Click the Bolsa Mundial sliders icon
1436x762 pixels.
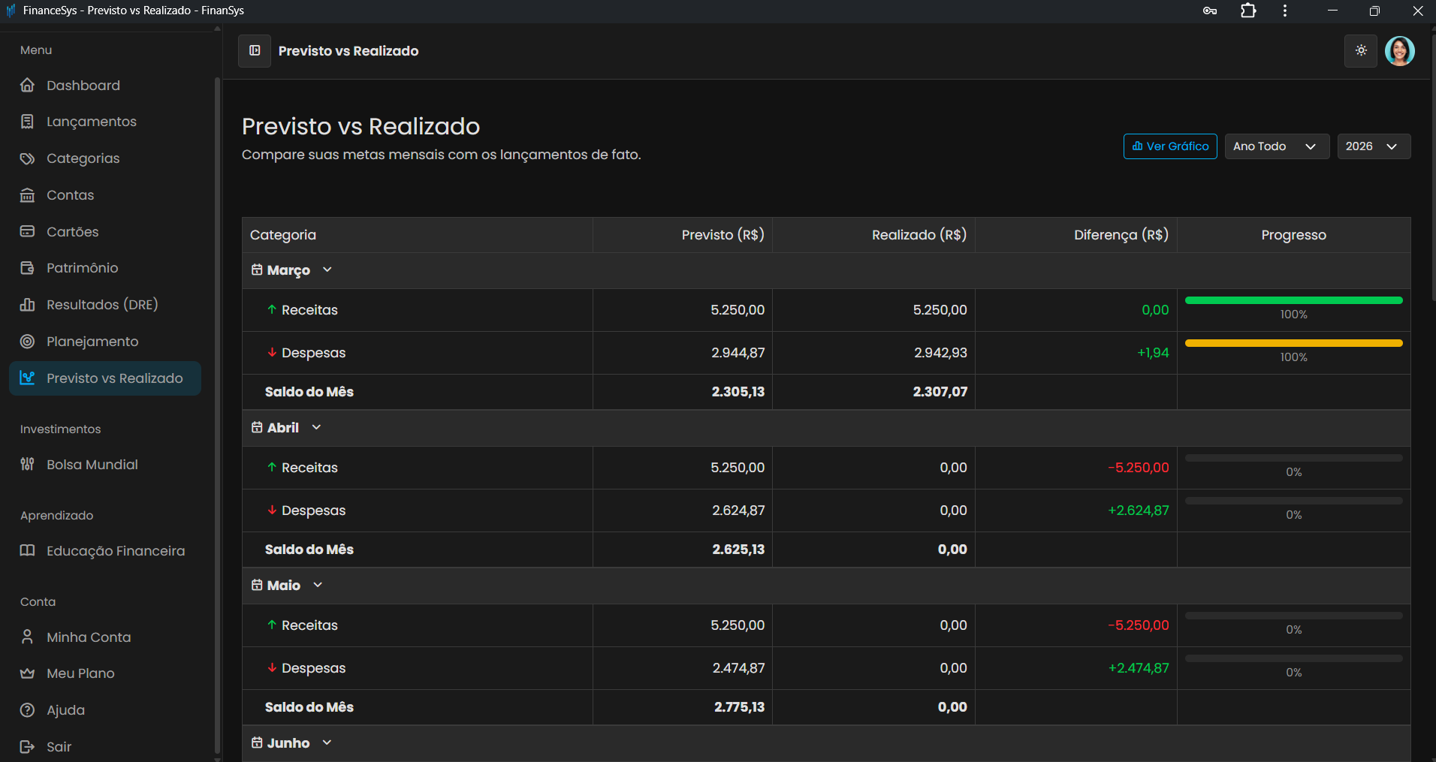pos(28,464)
